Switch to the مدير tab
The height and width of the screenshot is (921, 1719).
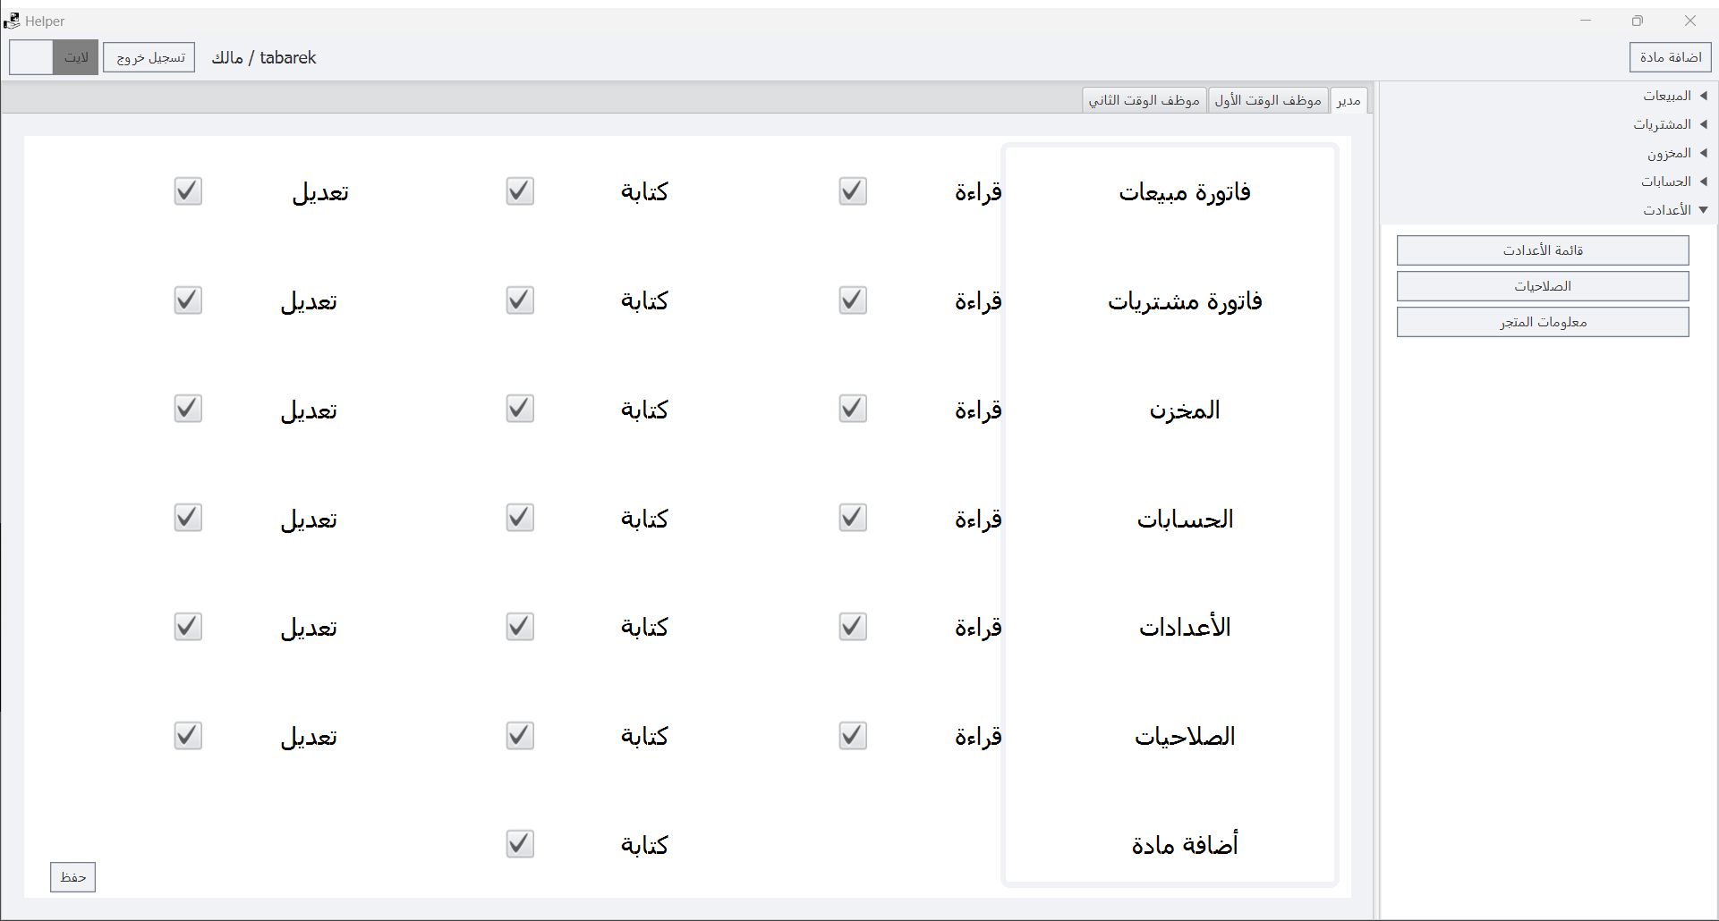pos(1348,100)
